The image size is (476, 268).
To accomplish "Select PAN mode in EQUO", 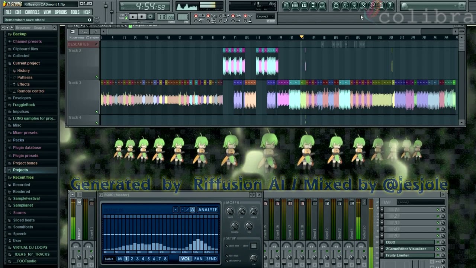I will tap(198, 259).
